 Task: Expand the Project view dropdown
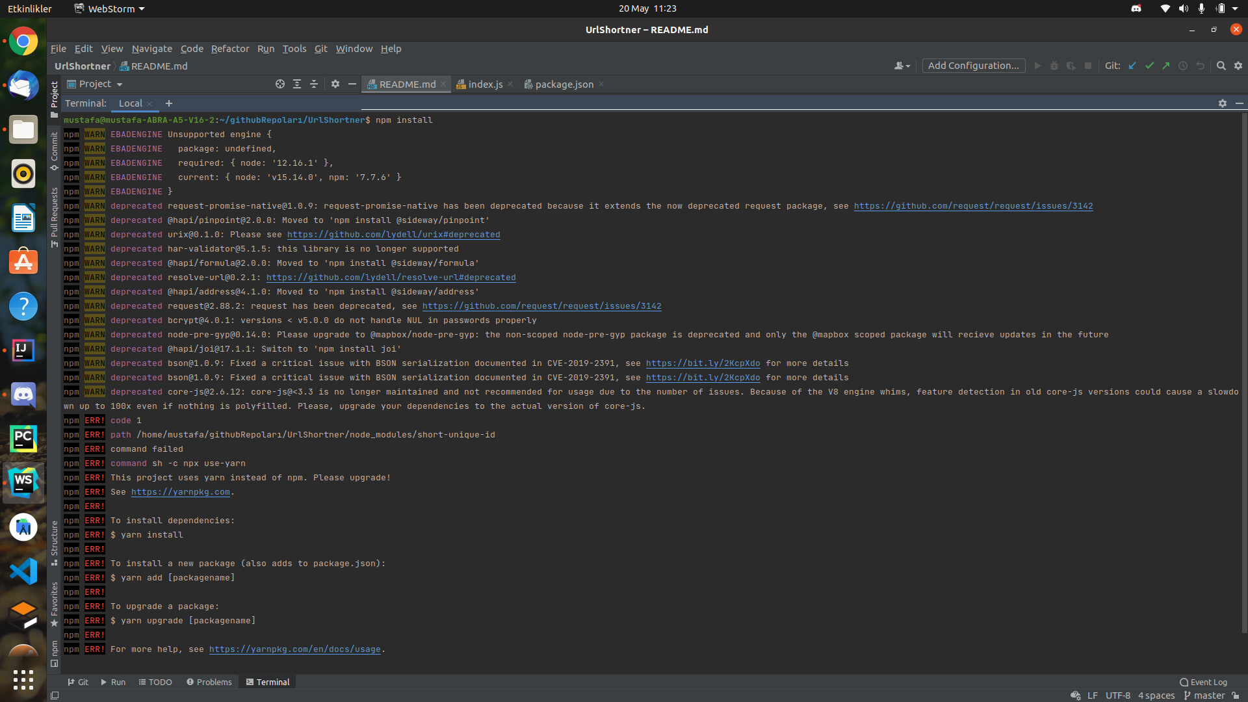pyautogui.click(x=101, y=84)
